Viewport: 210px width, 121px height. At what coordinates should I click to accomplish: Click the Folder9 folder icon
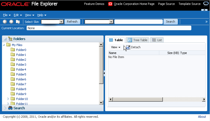[x=13, y=94]
